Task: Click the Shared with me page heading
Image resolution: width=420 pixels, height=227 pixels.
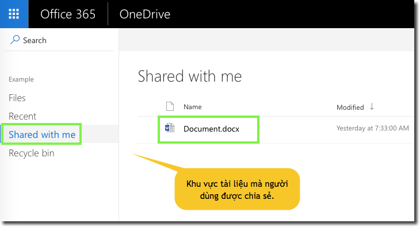Action: [190, 76]
